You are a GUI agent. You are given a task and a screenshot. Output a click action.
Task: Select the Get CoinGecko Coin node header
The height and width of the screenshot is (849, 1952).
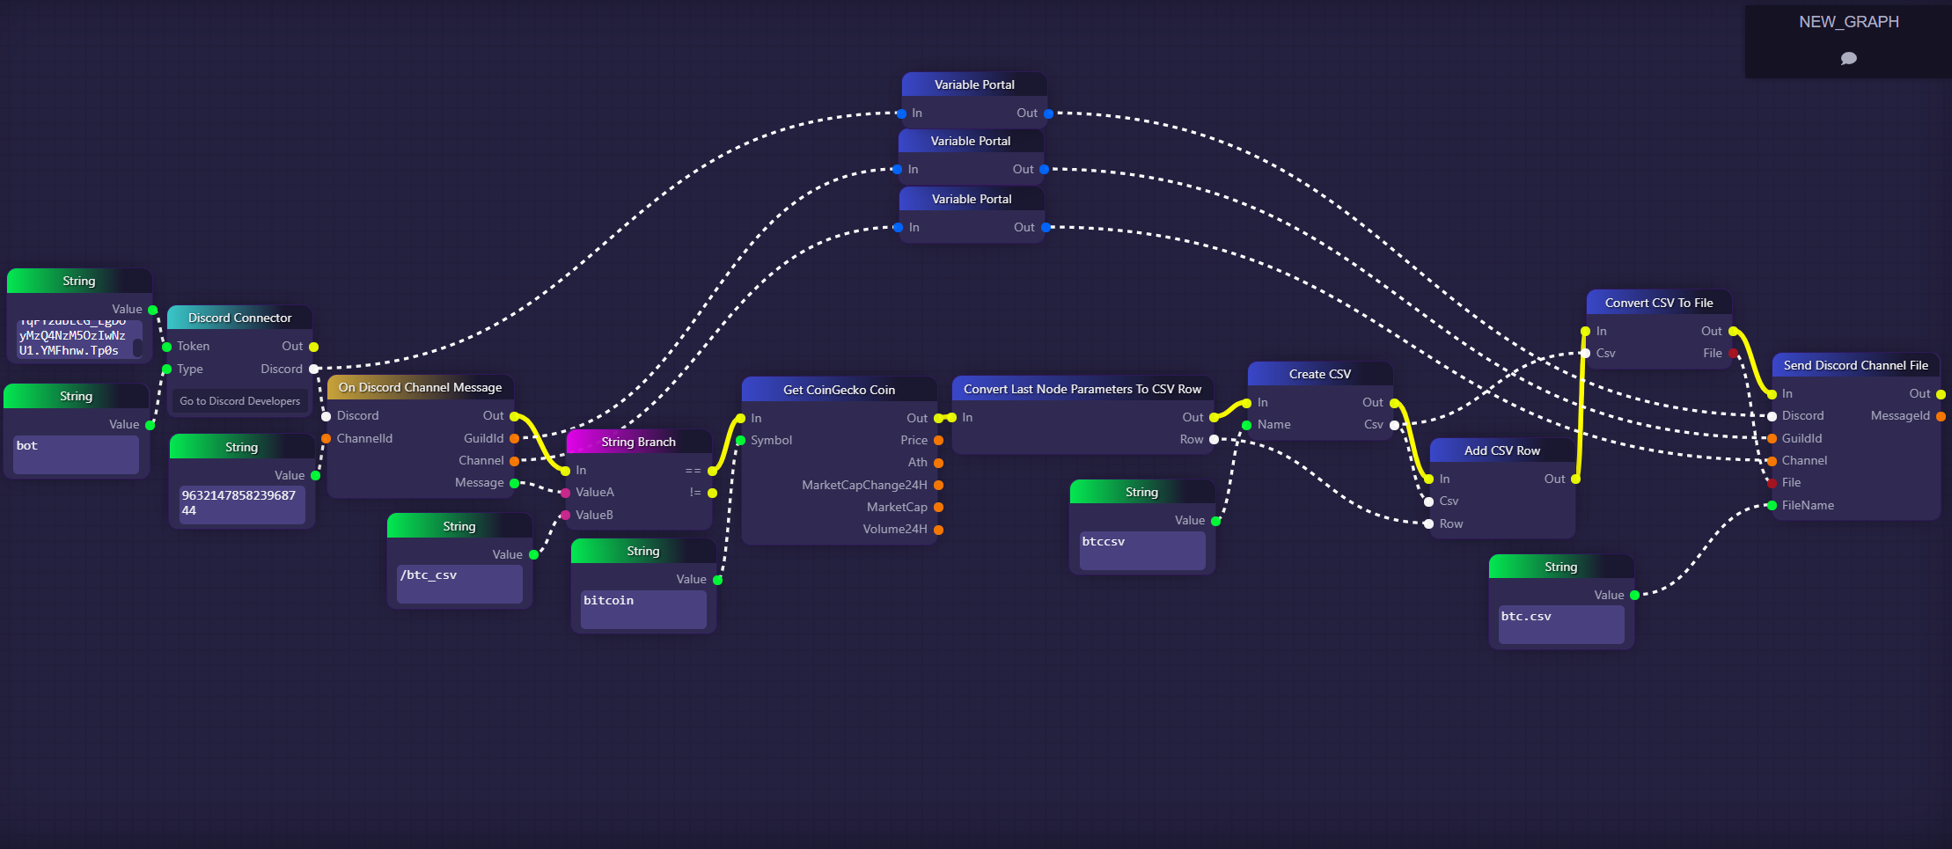click(x=839, y=390)
